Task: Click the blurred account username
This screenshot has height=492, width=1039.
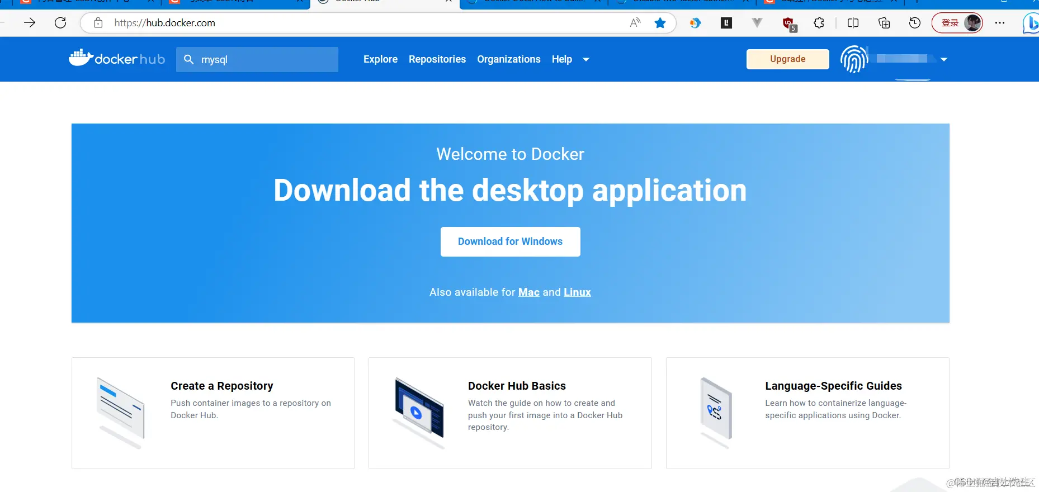Action: (903, 59)
